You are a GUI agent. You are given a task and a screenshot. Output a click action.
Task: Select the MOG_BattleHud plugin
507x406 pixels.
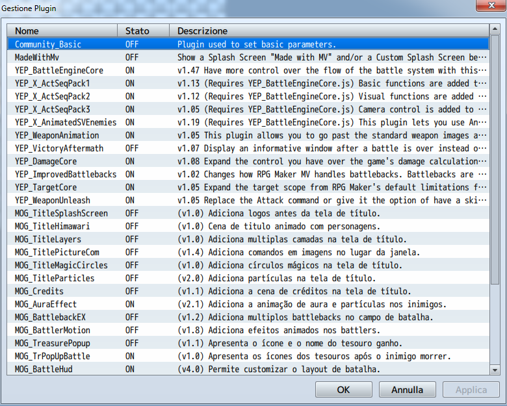[x=248, y=369]
